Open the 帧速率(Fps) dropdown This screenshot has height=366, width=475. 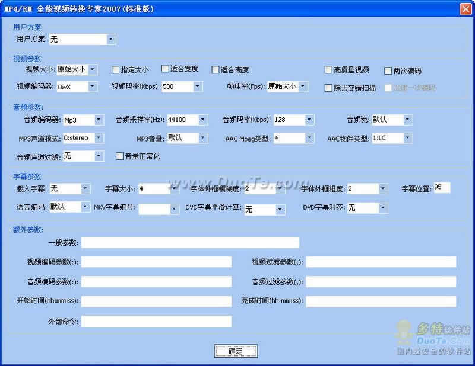click(x=287, y=86)
